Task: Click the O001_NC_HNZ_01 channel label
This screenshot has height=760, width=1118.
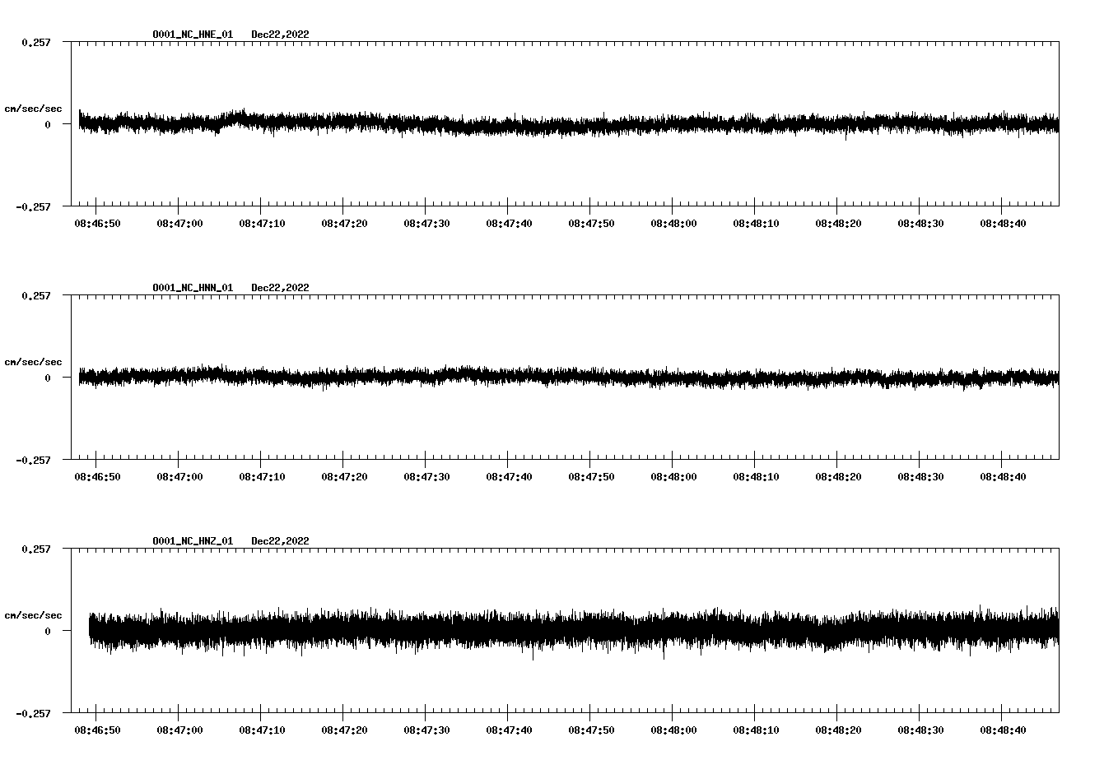Action: pos(191,541)
